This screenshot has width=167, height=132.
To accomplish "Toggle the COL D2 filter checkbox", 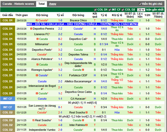I will tap(123, 10).
